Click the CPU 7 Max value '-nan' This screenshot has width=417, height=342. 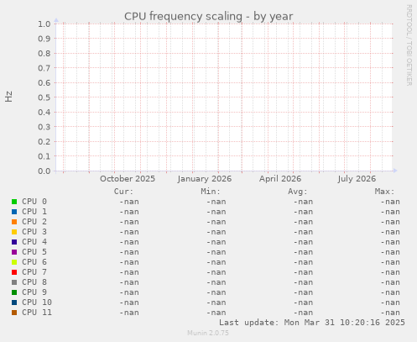point(390,272)
